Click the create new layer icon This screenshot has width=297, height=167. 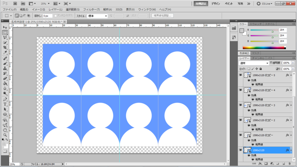tap(284, 164)
